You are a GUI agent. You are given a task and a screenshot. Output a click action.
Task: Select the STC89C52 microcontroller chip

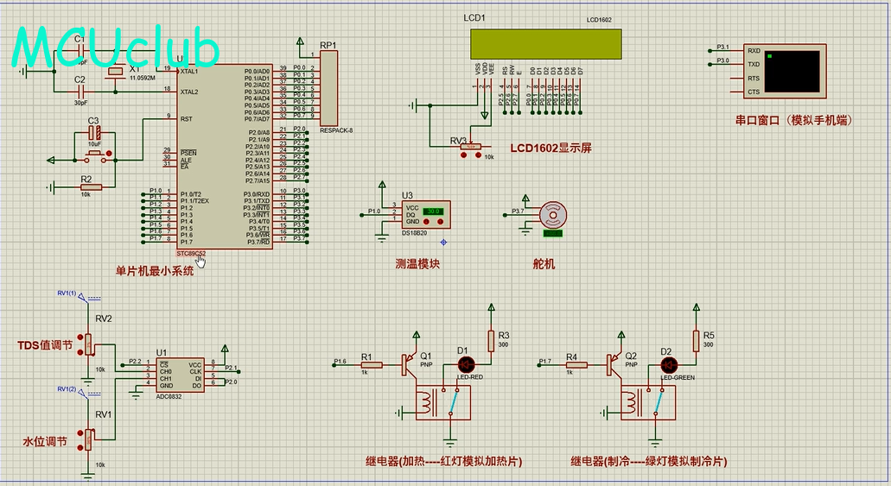(225, 155)
